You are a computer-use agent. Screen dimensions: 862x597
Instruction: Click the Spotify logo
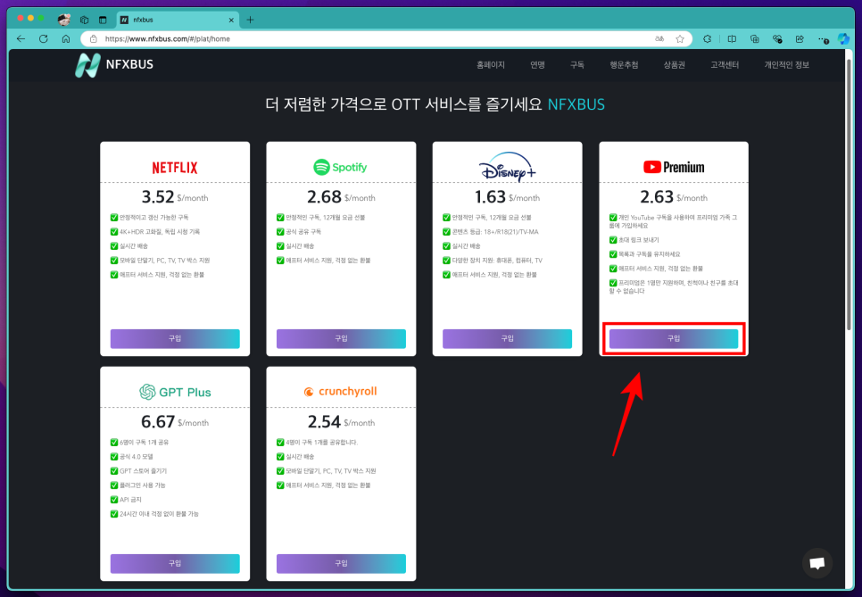[340, 167]
